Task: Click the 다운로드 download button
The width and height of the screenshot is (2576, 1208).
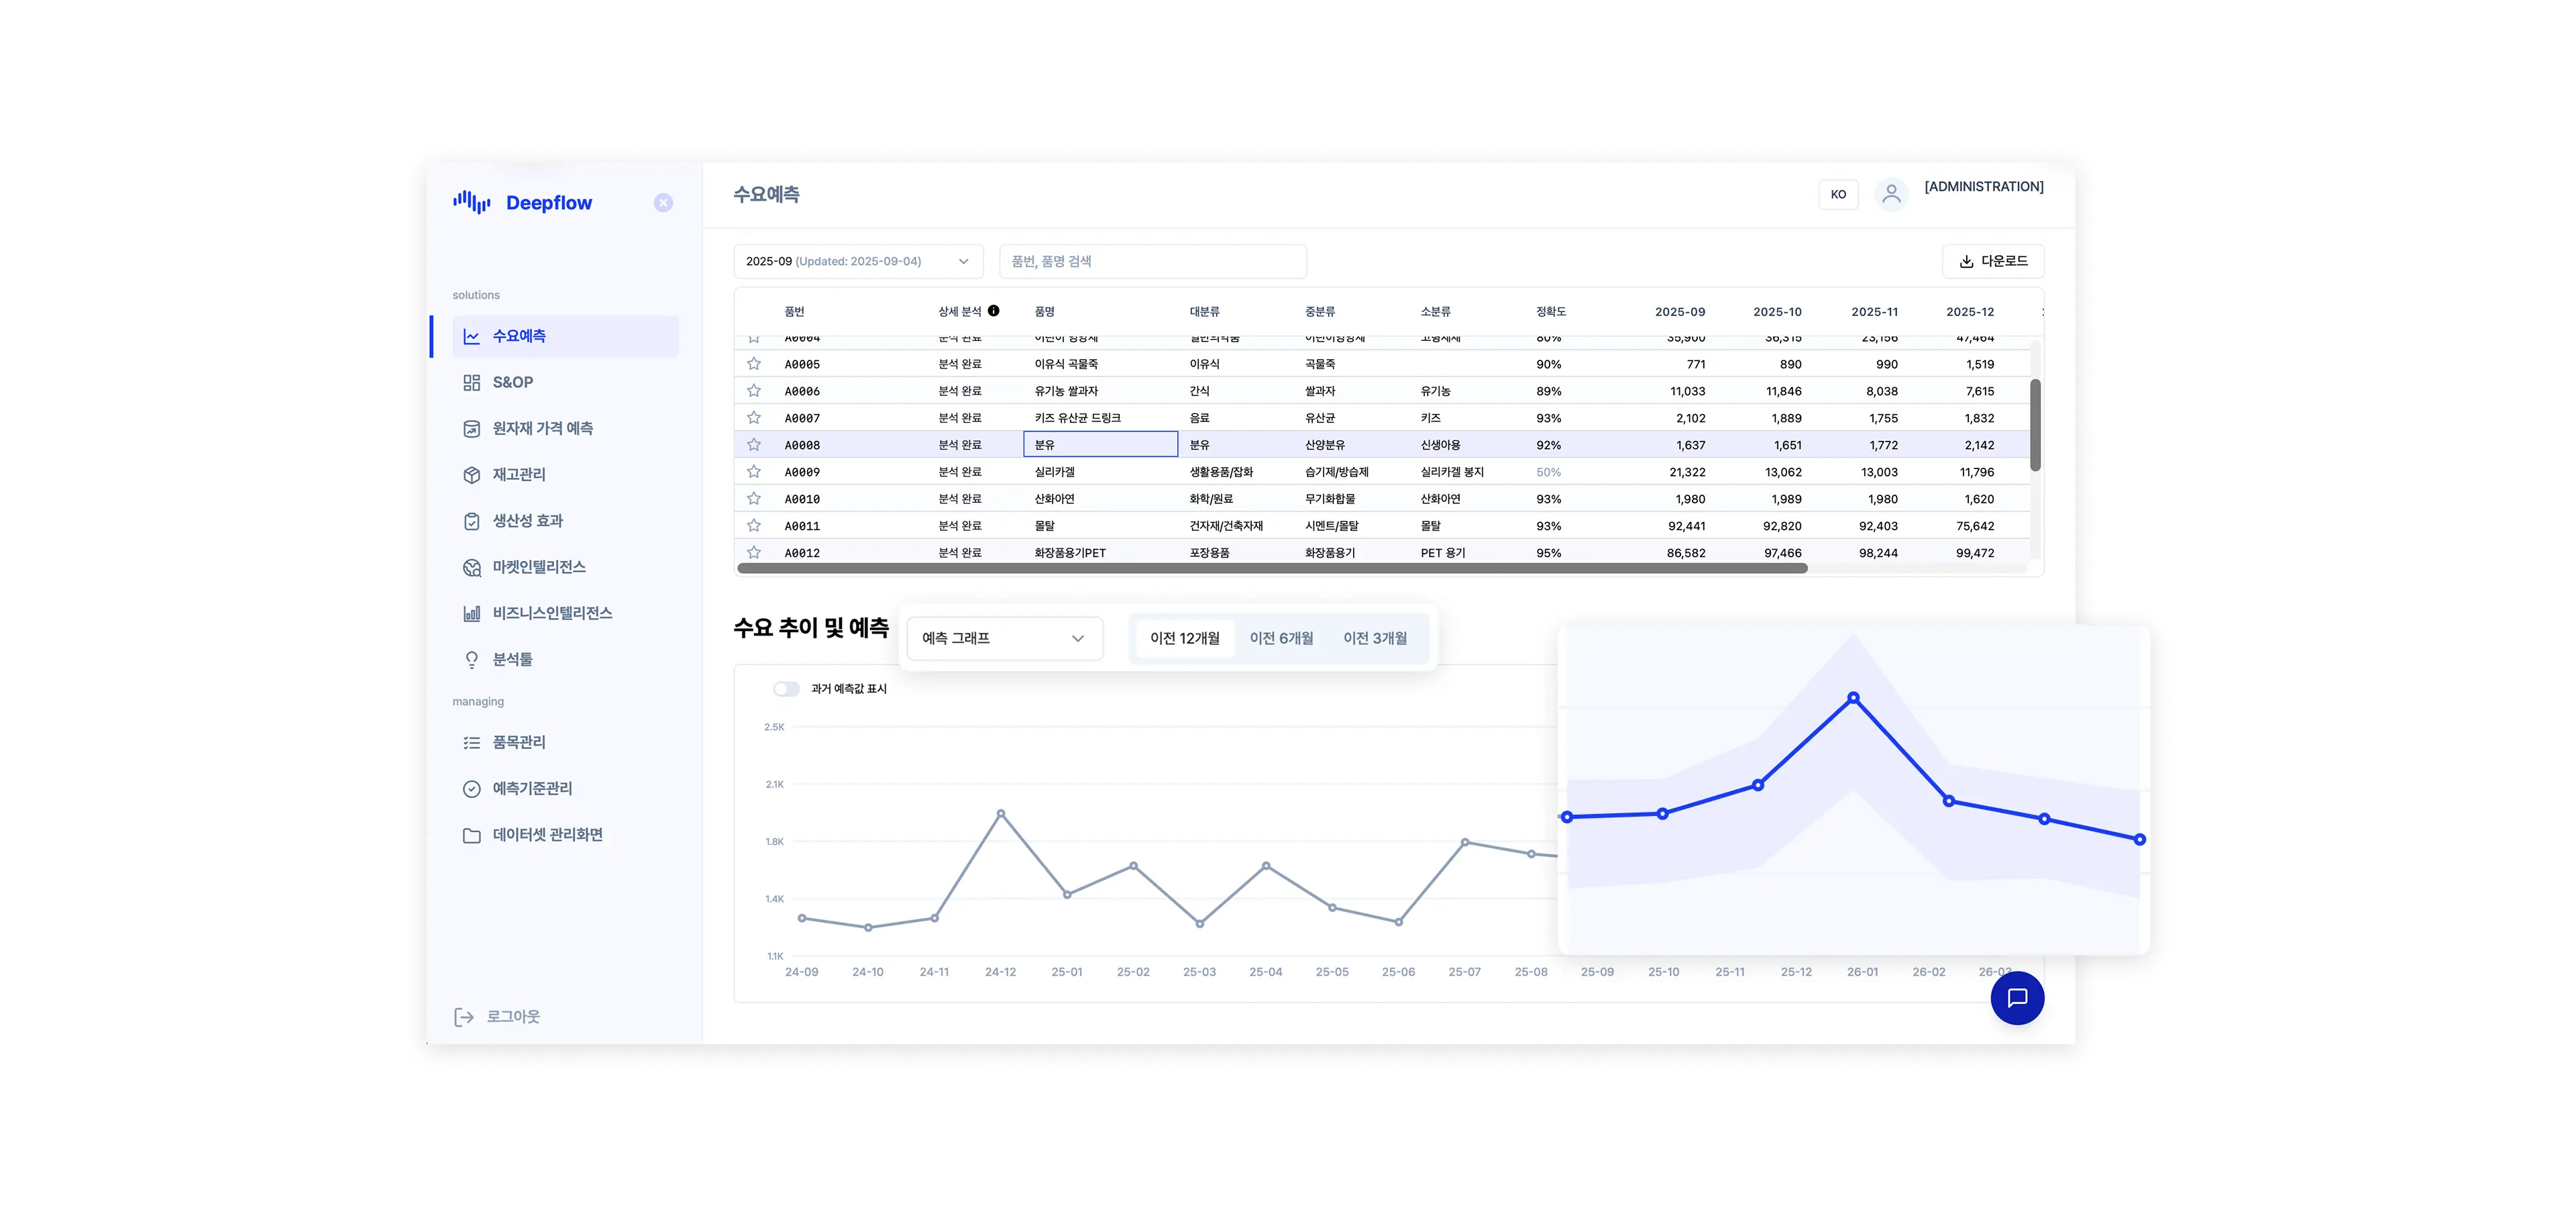Action: pos(1993,261)
